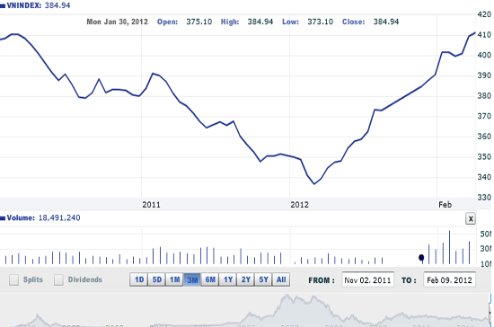Click the date Mon Jan 30, 2012
This screenshot has height=327, width=494.
117,22
